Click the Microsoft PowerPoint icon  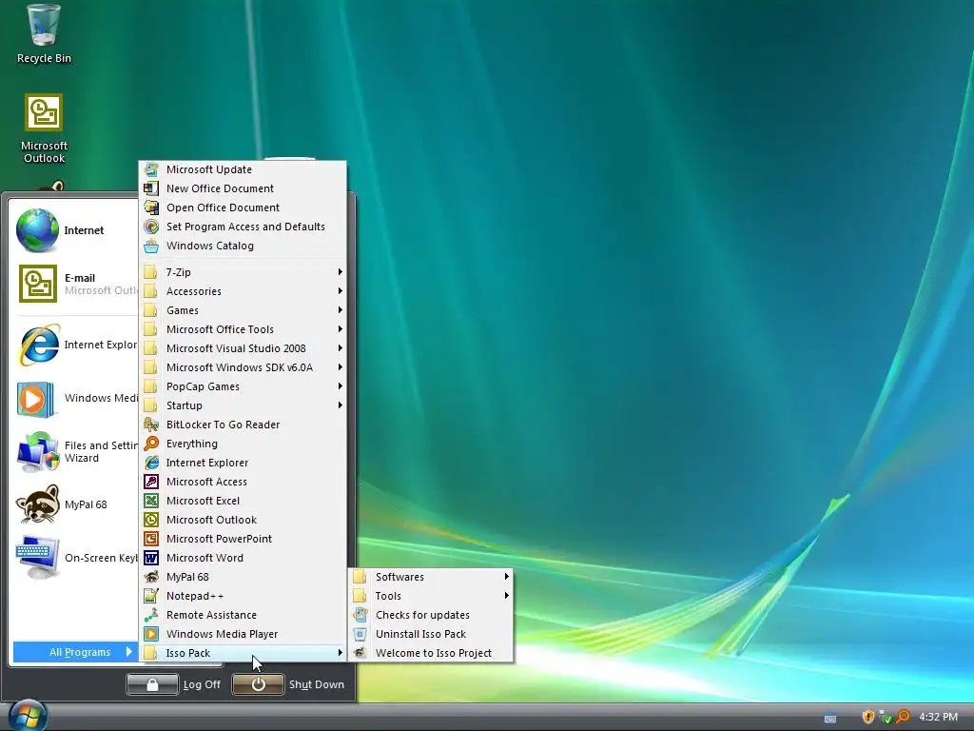point(151,539)
